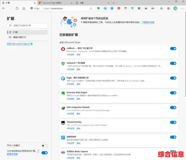Open the Collections toolbar icon

(168, 8)
